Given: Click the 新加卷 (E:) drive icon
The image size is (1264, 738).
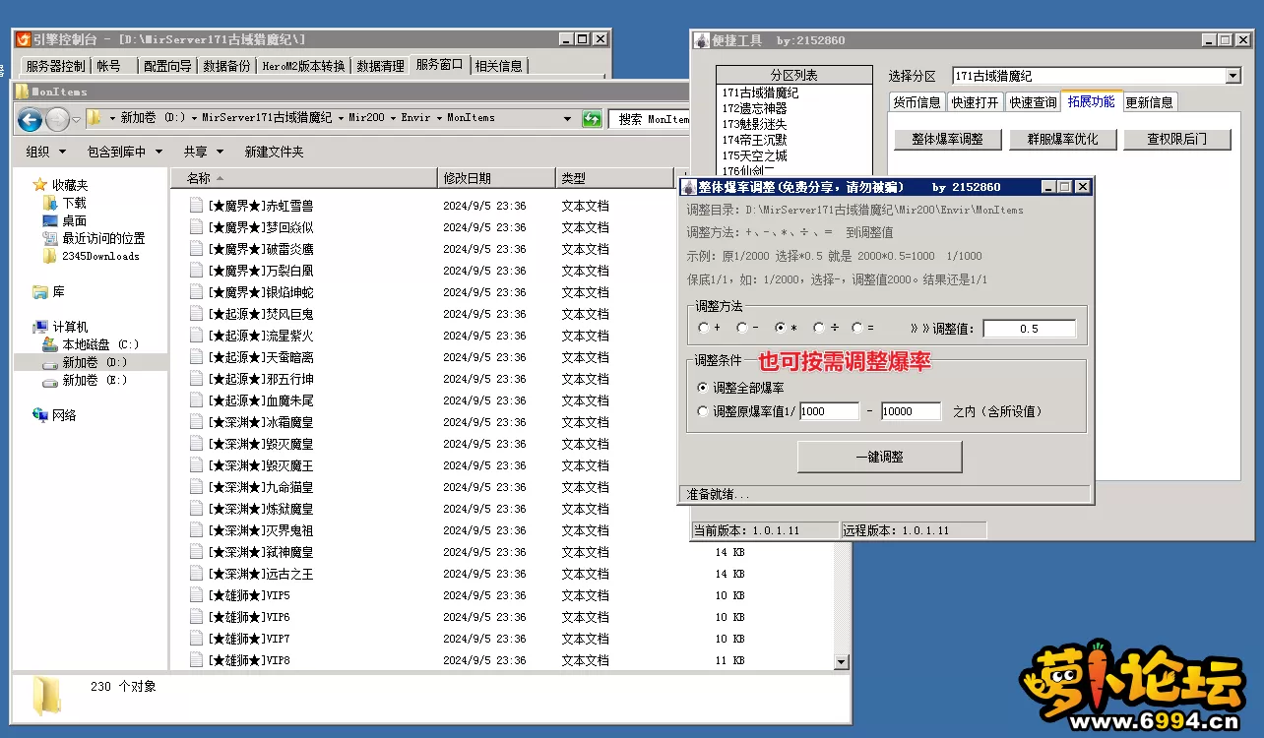Looking at the screenshot, I should (50, 380).
